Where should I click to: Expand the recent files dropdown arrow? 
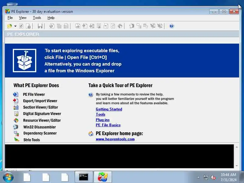(x=15, y=26)
